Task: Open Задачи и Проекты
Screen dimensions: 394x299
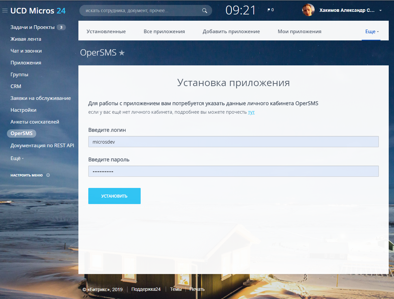Action: point(32,27)
